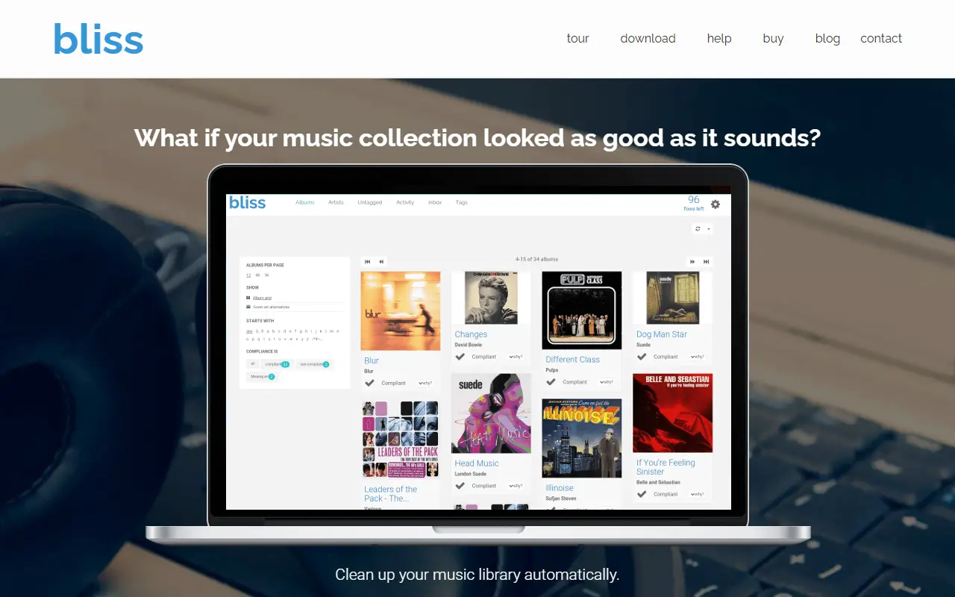Select the Pulp Different Class cover
The image size is (955, 597).
(x=582, y=310)
